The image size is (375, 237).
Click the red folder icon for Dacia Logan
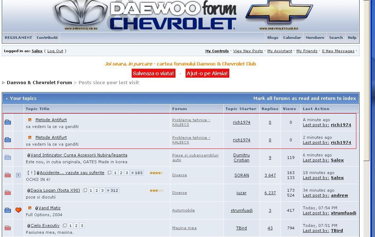pos(8,193)
